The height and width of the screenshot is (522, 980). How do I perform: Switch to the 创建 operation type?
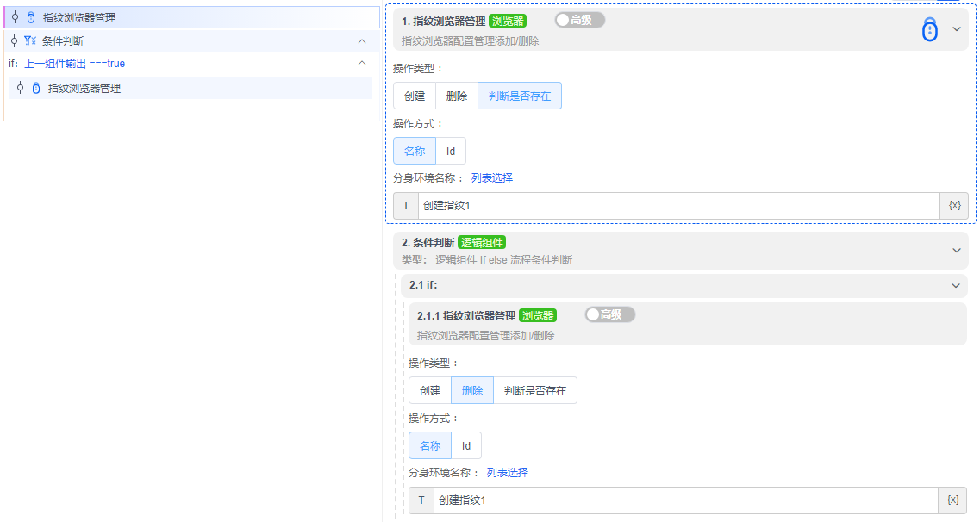415,95
